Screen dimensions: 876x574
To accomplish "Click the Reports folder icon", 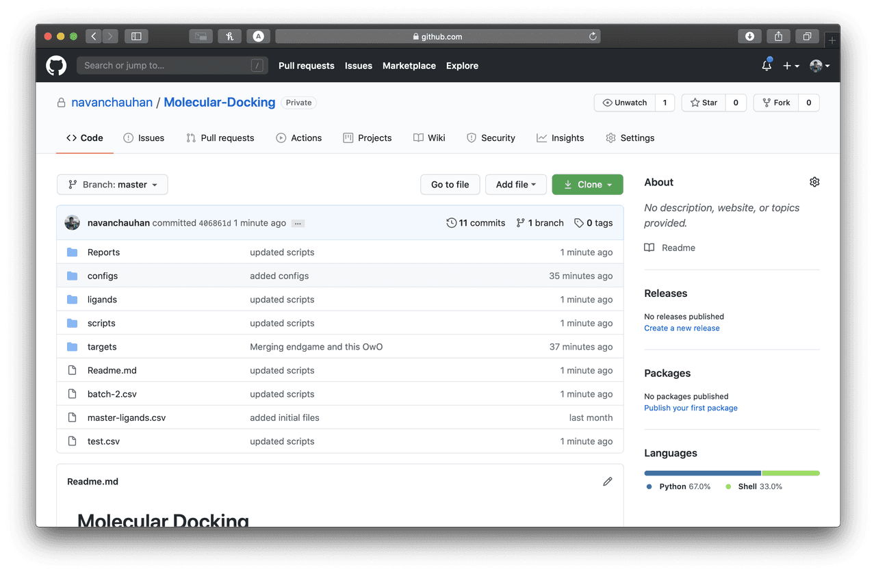I will click(x=73, y=252).
